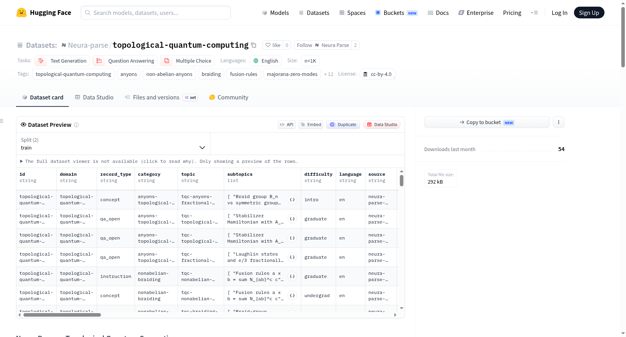Click the n<1K size tag

click(x=310, y=61)
